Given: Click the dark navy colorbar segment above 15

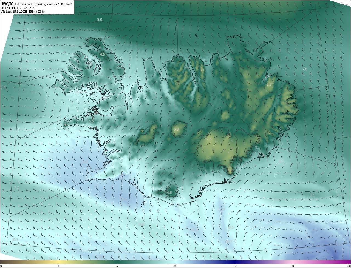Looking at the screenshot, I should tap(234, 262).
